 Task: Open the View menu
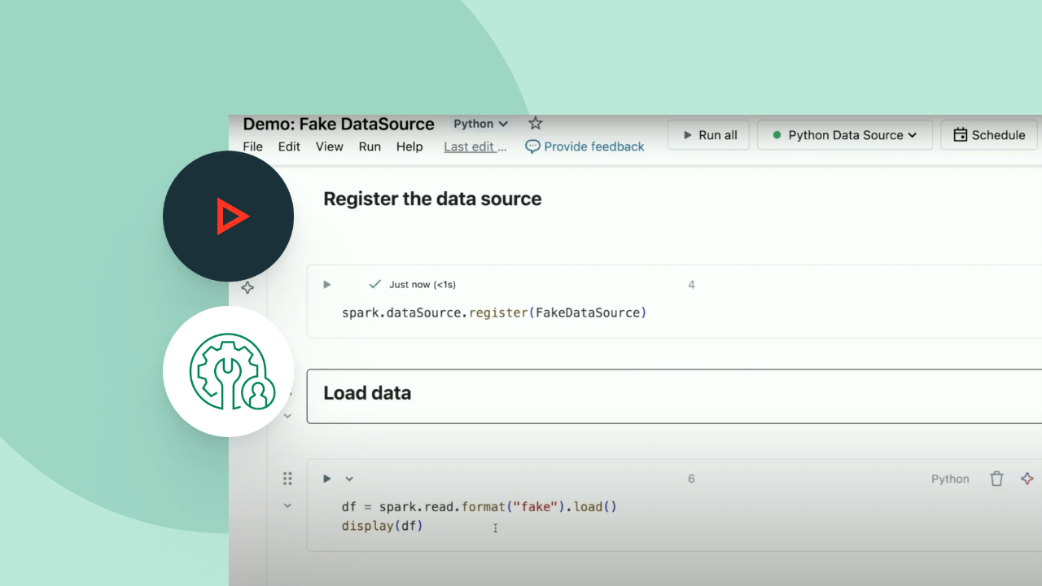[x=329, y=146]
